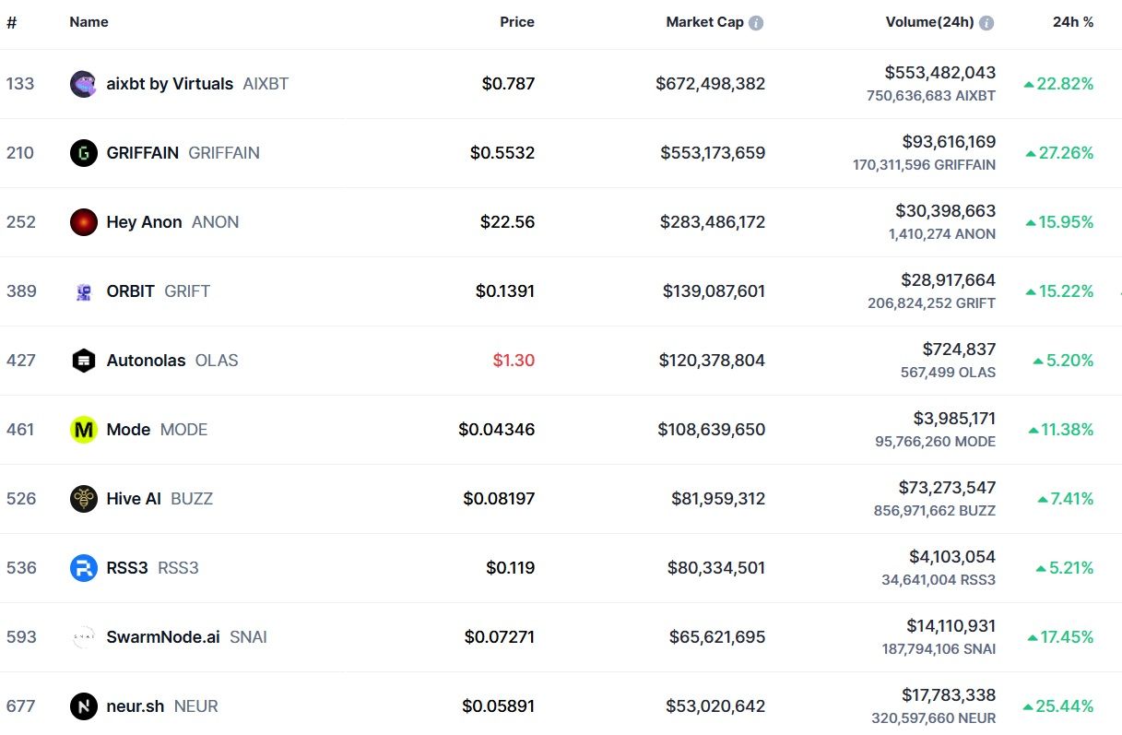
Task: Click the Mode yellow M logo
Action: [83, 430]
